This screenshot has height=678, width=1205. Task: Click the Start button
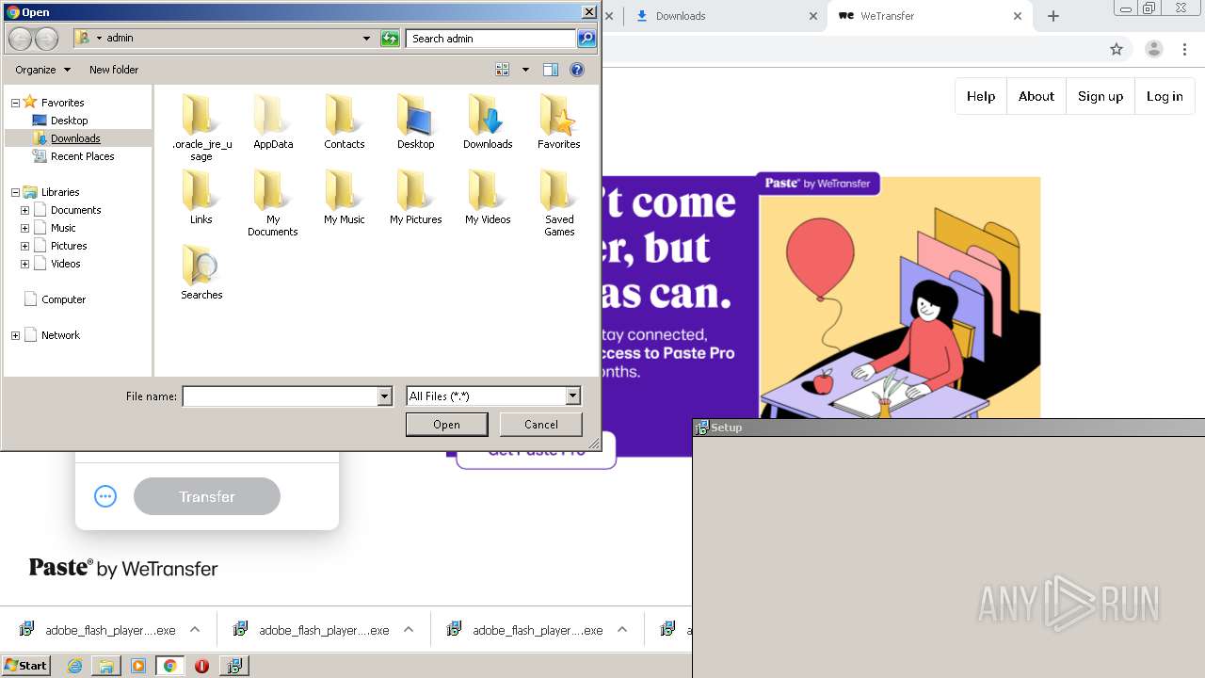click(26, 666)
